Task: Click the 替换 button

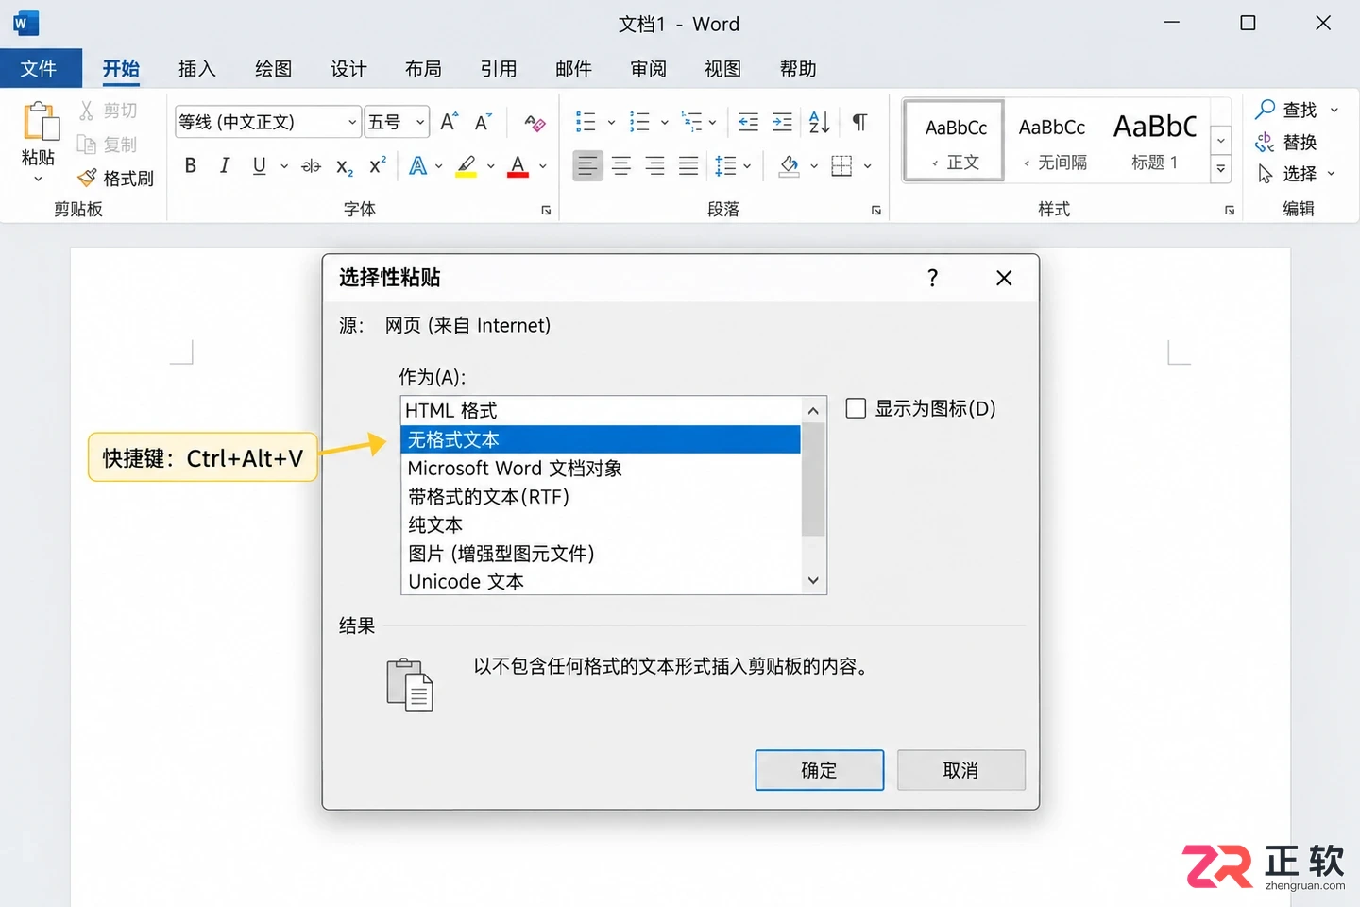Action: pyautogui.click(x=1286, y=143)
